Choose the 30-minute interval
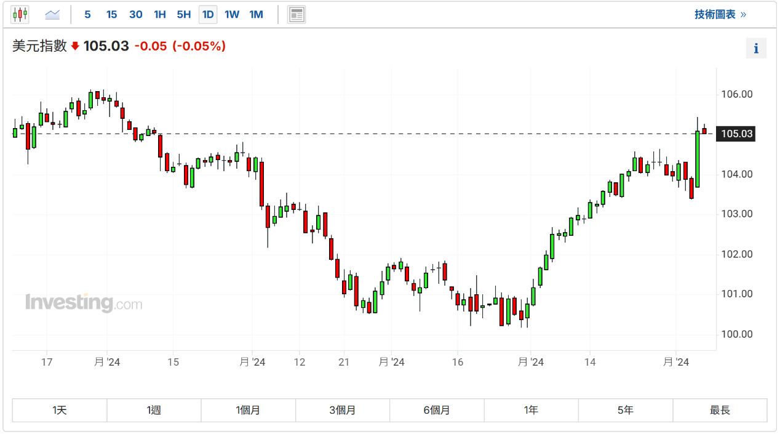780x434 pixels. pyautogui.click(x=136, y=14)
